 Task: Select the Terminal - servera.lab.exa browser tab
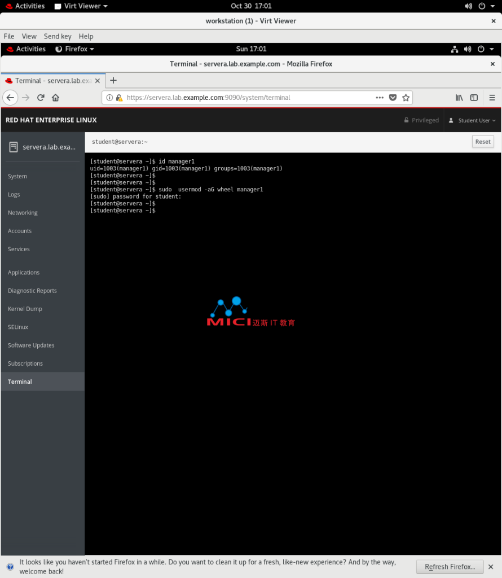tap(54, 81)
